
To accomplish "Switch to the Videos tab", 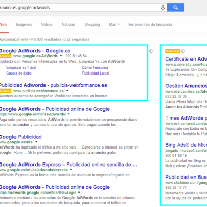I will (47, 24).
